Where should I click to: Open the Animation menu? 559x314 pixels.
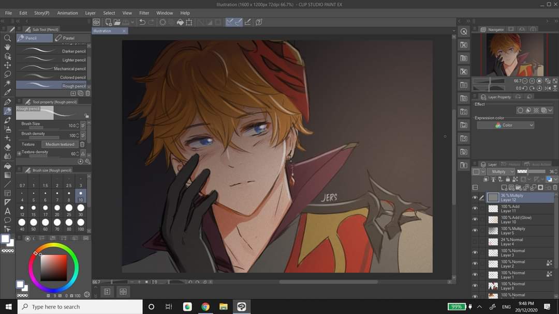click(67, 13)
